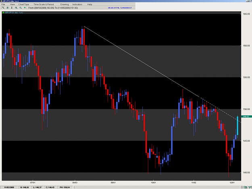Viewport: 252px width, 189px height.
Task: Open the Chart Type menu
Action: (24, 4)
